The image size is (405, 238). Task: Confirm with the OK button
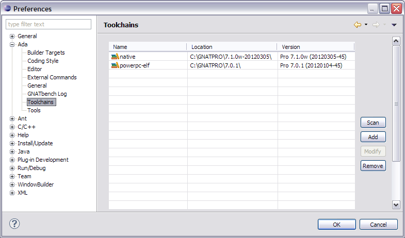pos(336,224)
